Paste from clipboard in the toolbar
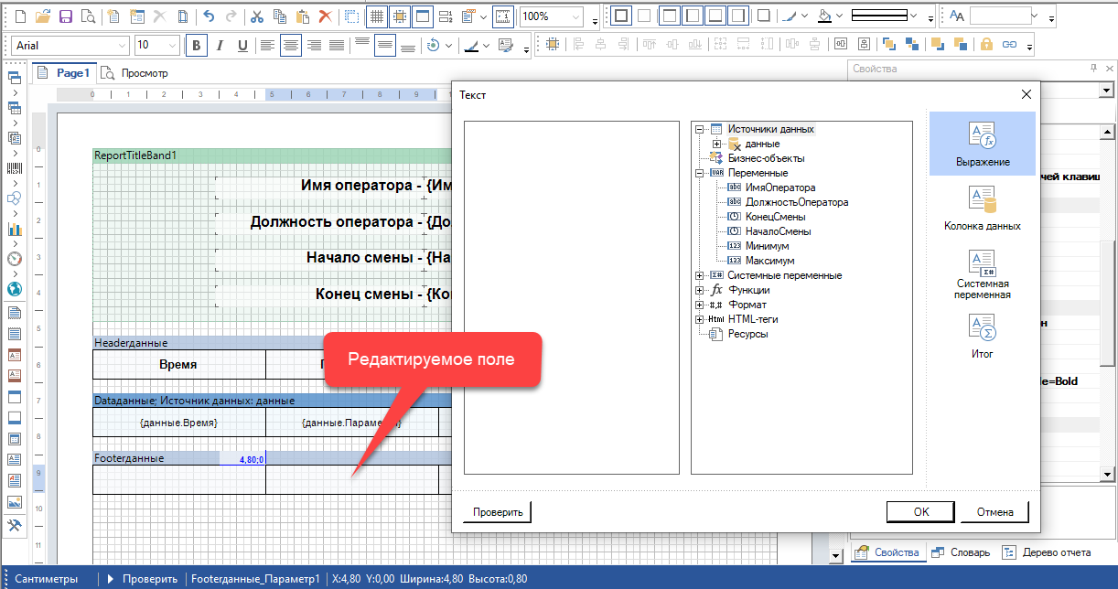The image size is (1118, 589). (304, 16)
